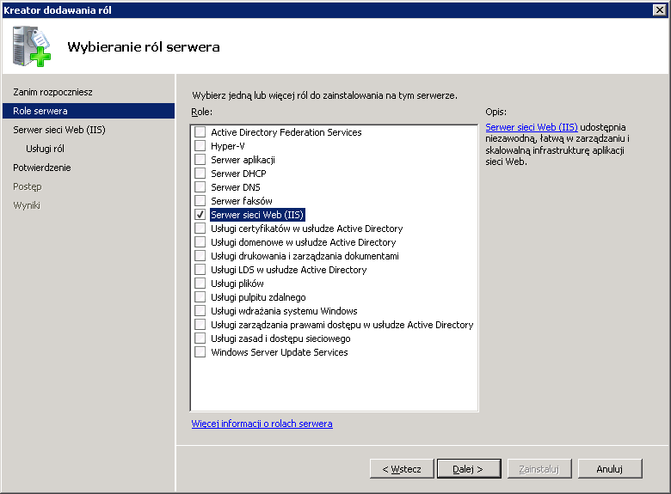Click the Dalej > button
Image resolution: width=671 pixels, height=494 pixels.
pos(469,469)
